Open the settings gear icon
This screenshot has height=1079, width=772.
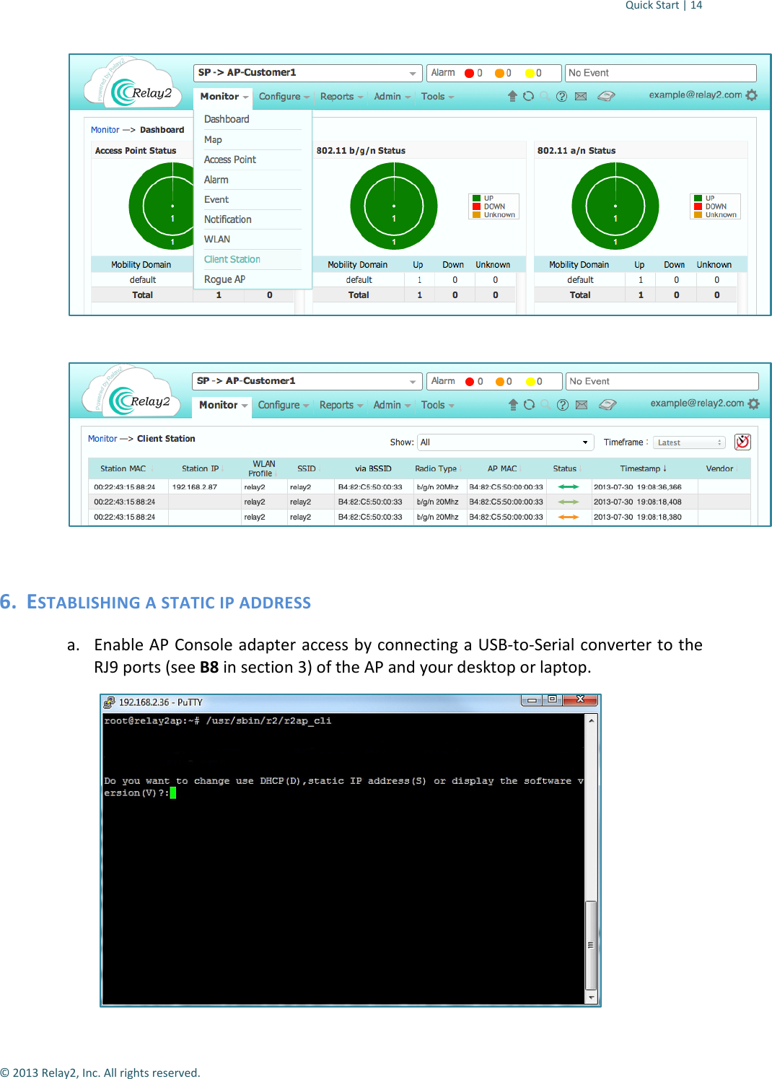coord(752,95)
